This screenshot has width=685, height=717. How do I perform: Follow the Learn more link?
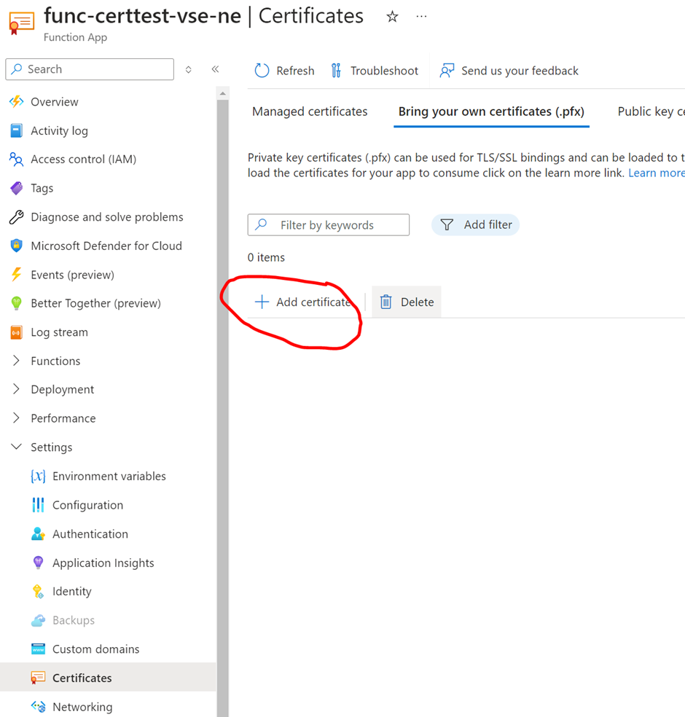coord(656,173)
